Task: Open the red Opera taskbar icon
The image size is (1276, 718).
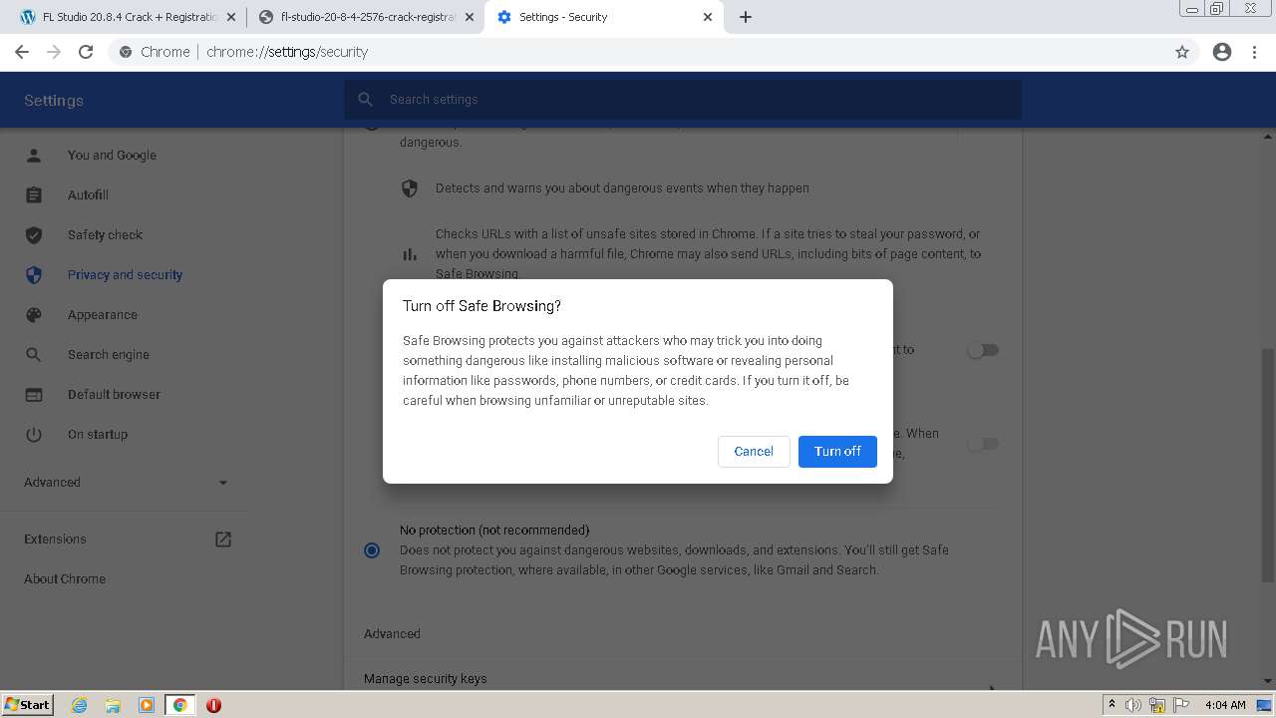Action: 213,705
